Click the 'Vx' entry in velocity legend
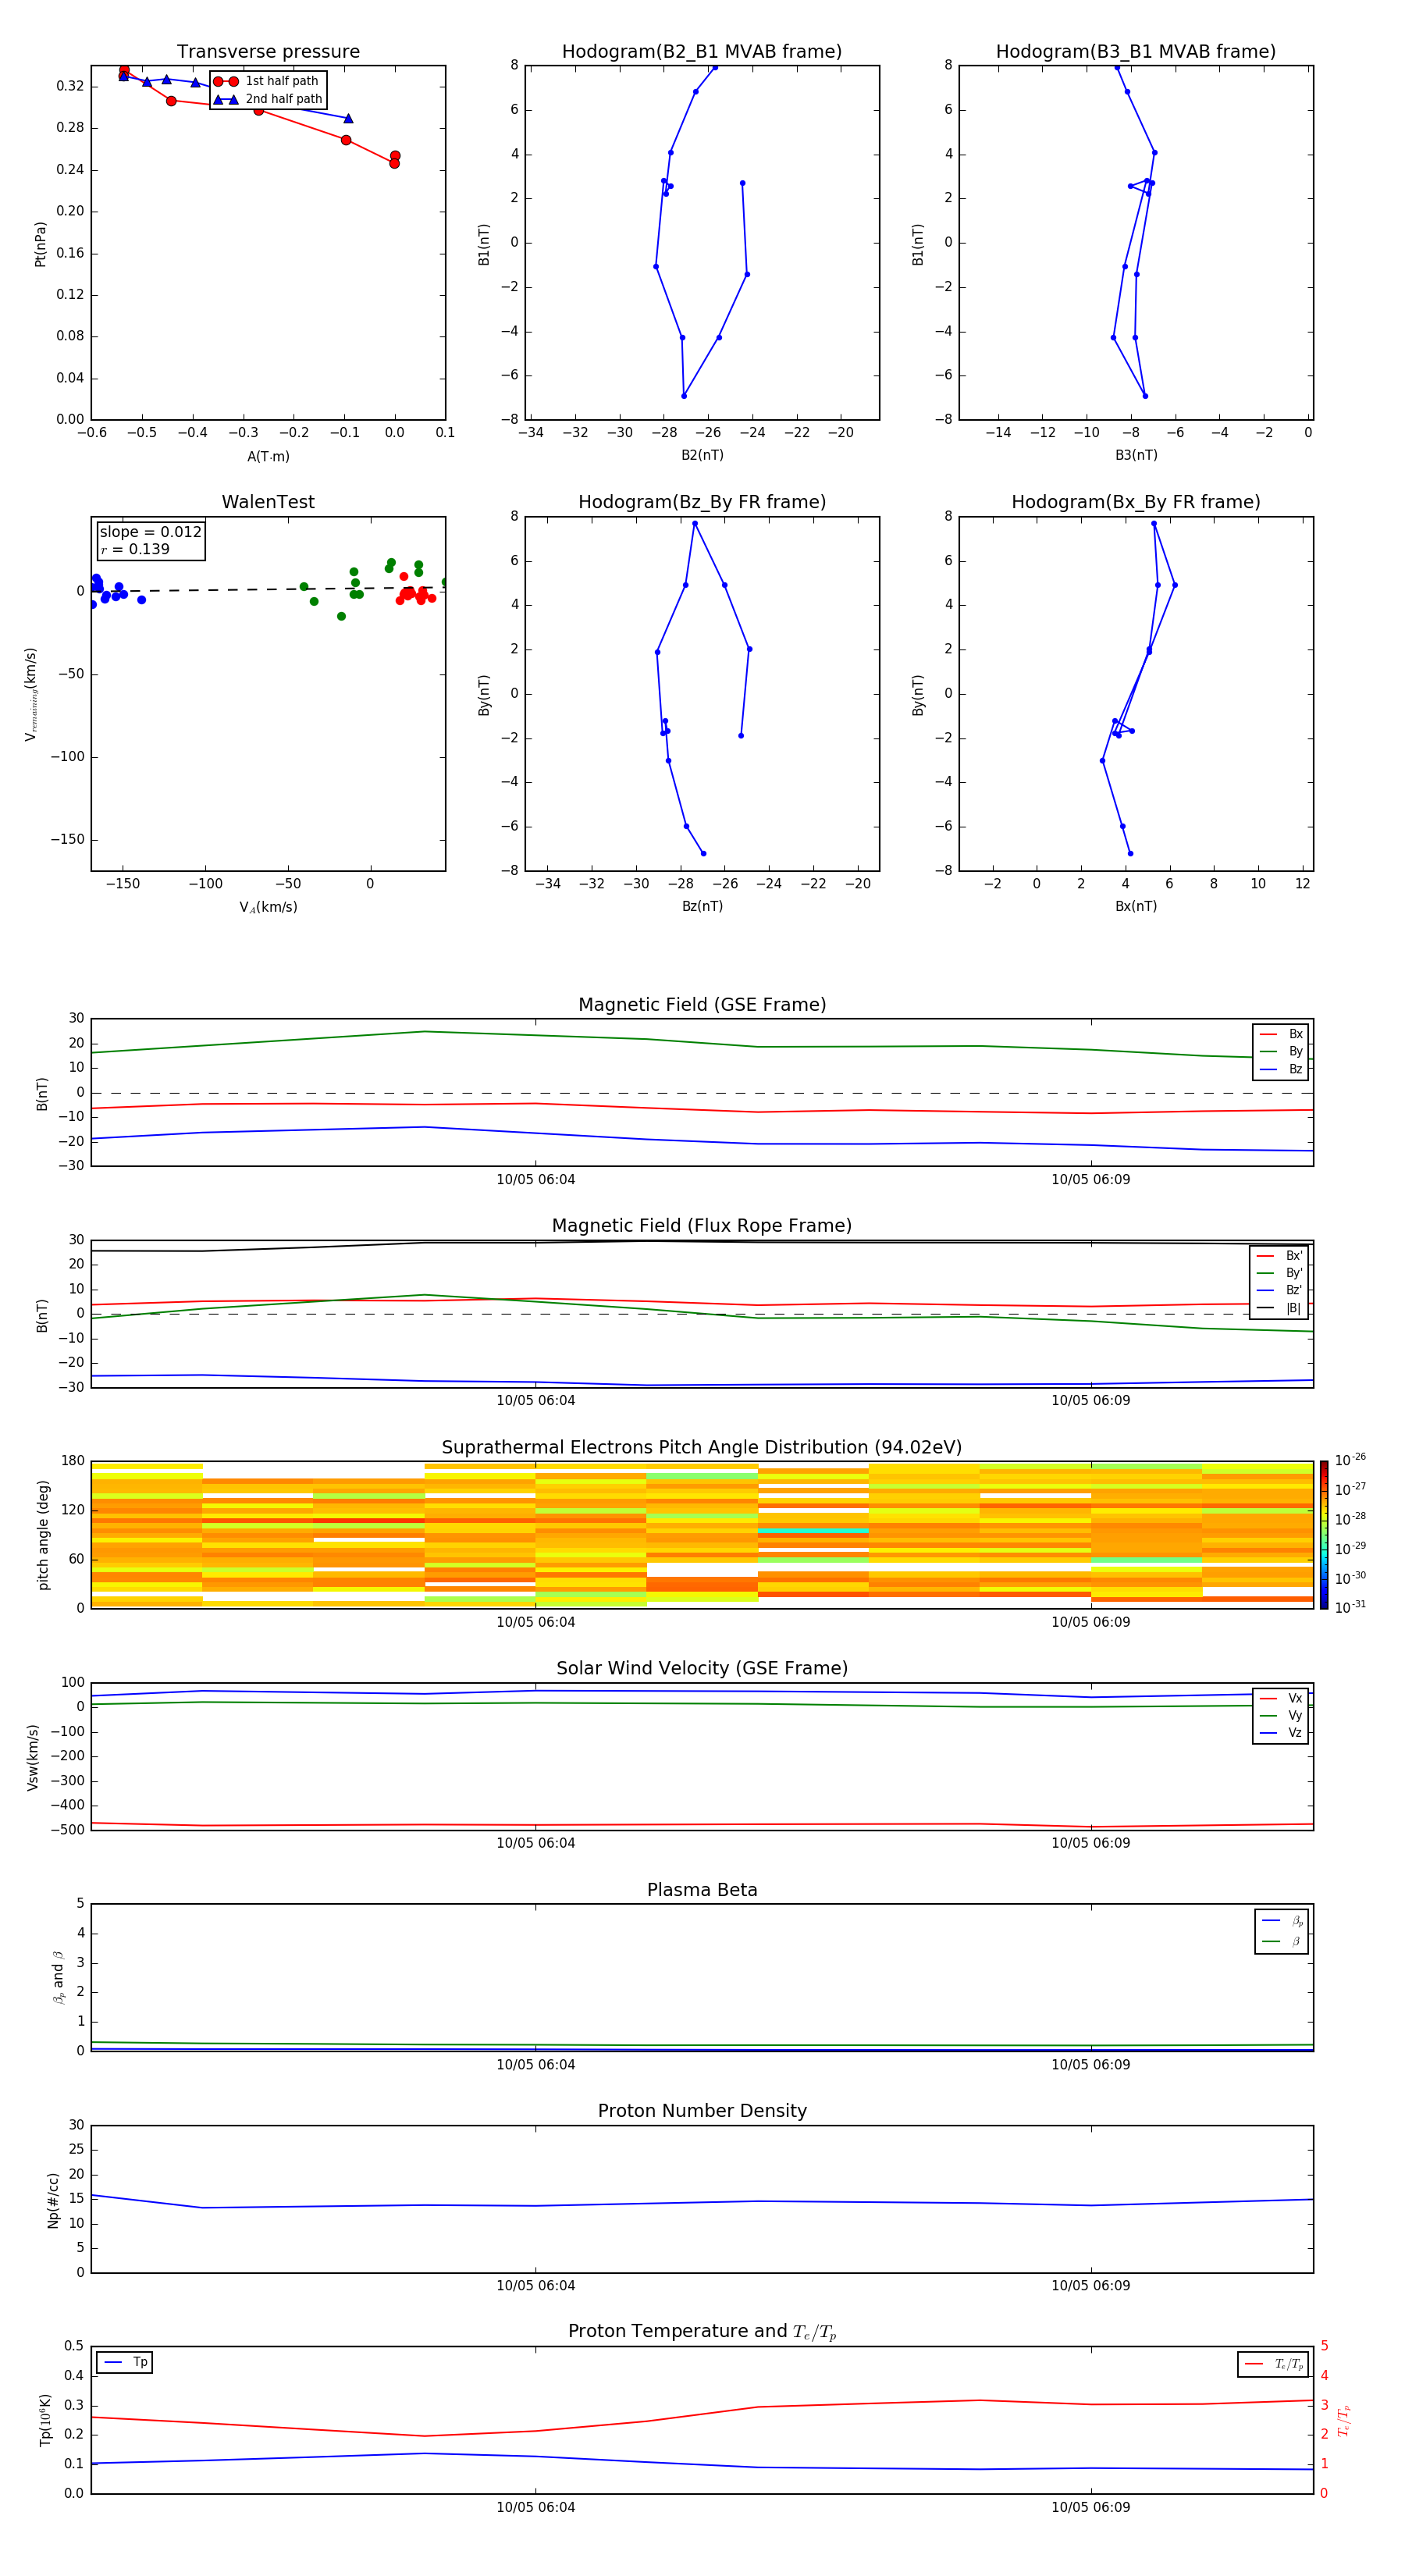 tap(1281, 1698)
